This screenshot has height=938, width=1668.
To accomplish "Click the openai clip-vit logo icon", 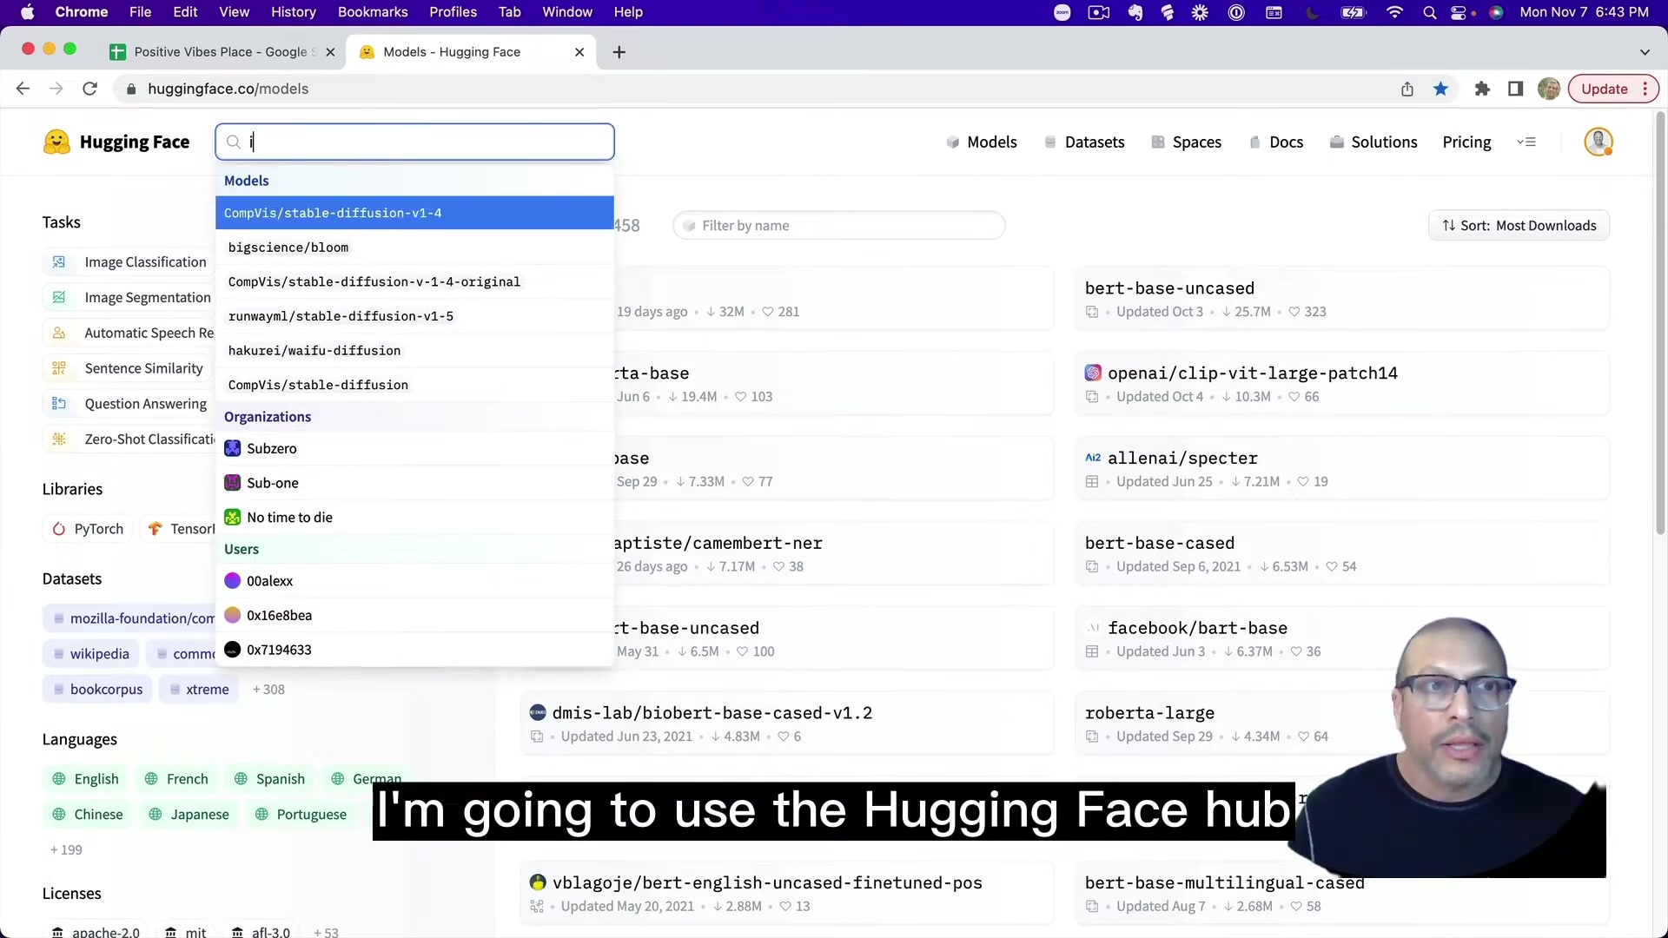I will [x=1093, y=373].
